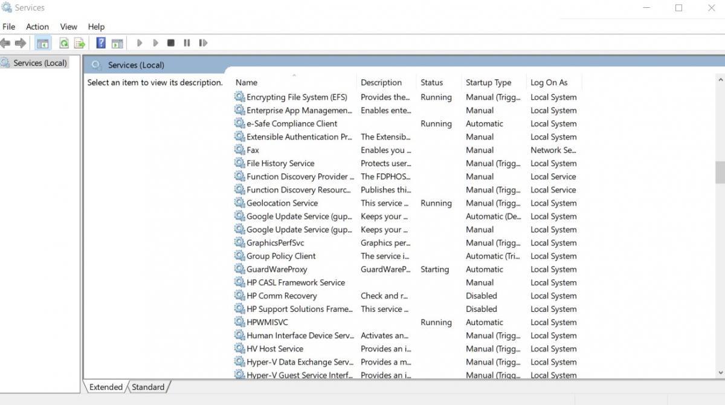
Task: Restart the service using the toolbar
Action: point(203,43)
